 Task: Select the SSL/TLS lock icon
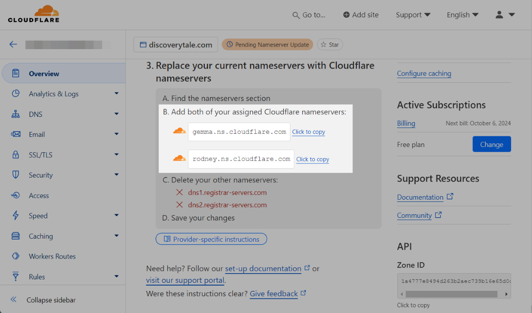(16, 155)
